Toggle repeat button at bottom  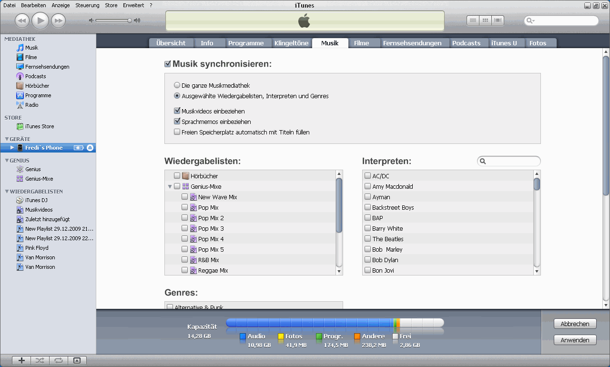[59, 360]
